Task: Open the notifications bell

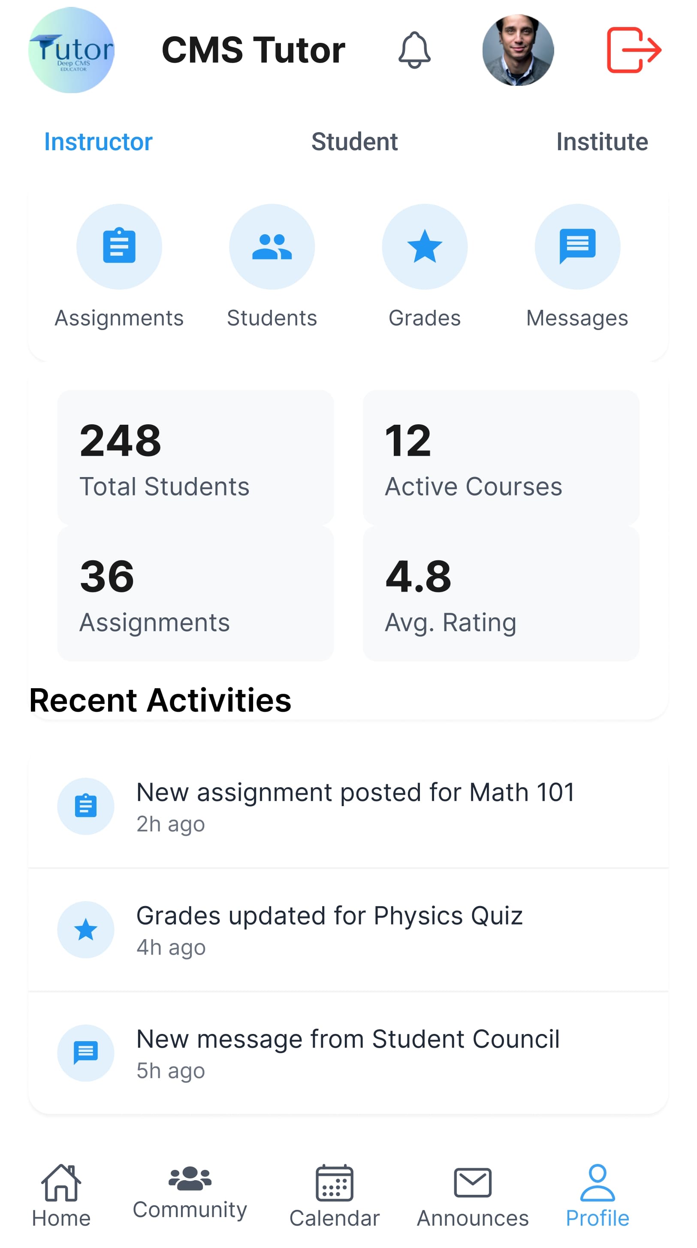Action: pyautogui.click(x=414, y=50)
